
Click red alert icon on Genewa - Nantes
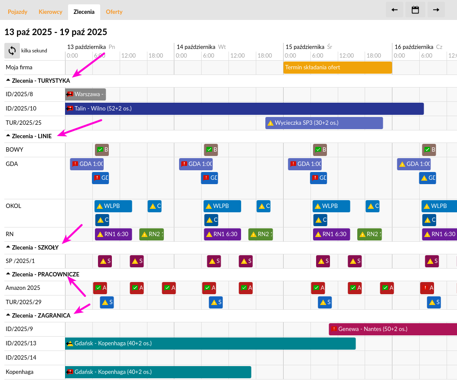pos(334,329)
